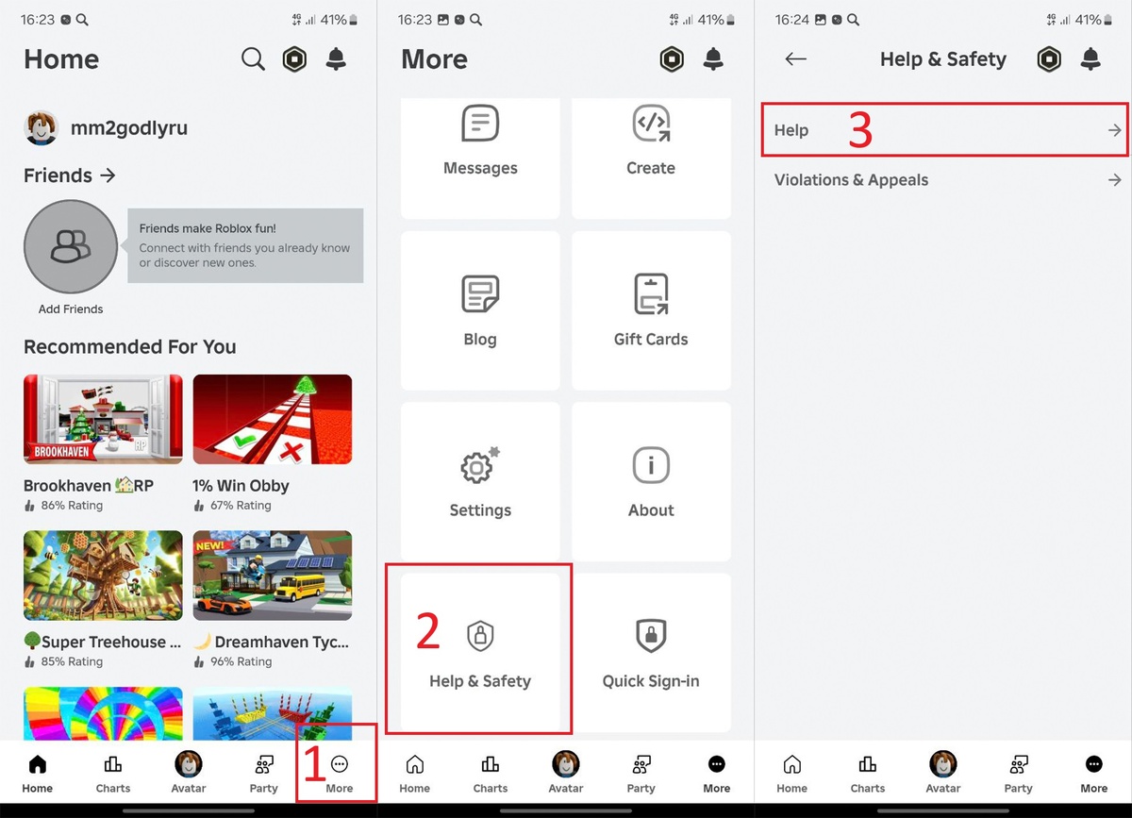Select More tab in More screen navbar
Viewport: 1132px width, 818px height.
pyautogui.click(x=717, y=773)
